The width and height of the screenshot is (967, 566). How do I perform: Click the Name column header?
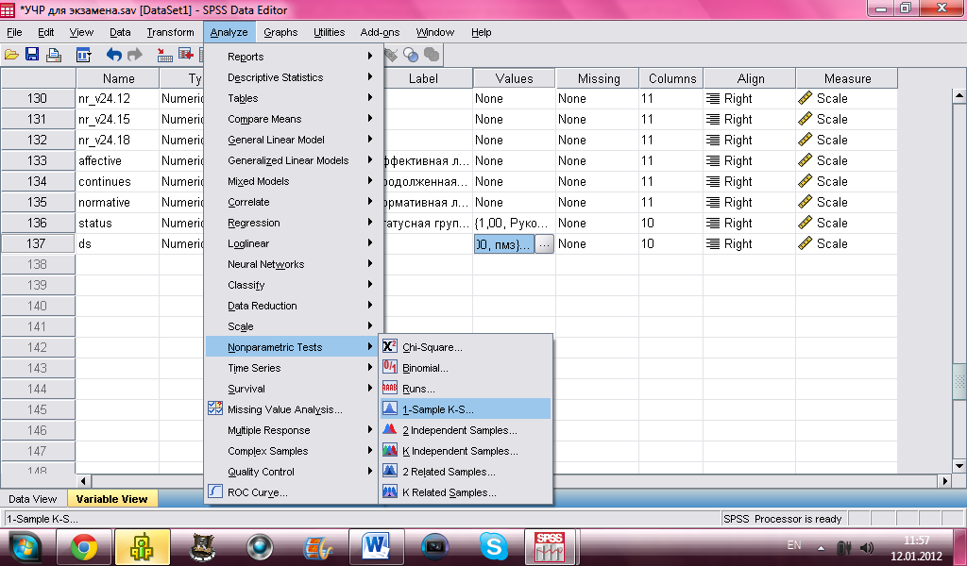(118, 78)
